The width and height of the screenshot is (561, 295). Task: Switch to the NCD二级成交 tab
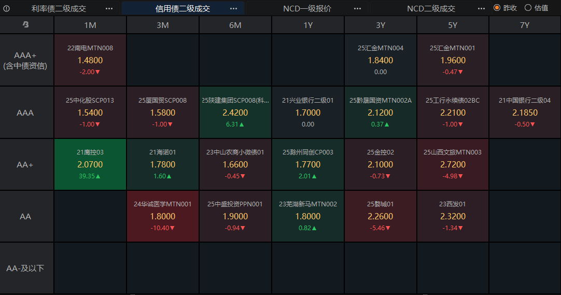point(431,9)
